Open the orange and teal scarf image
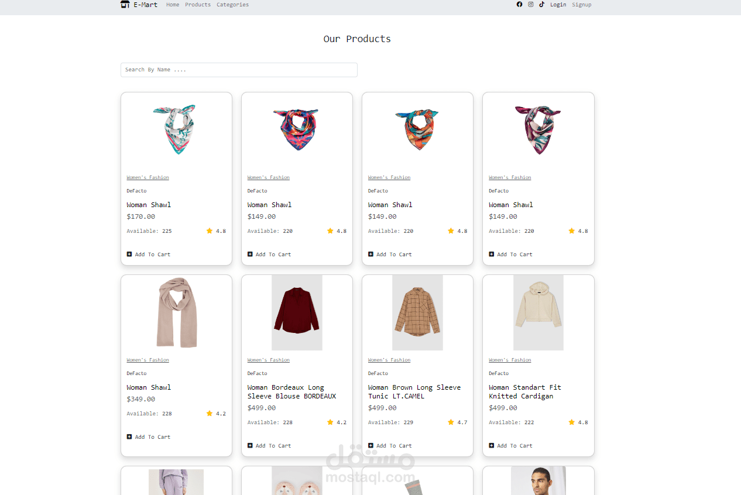Screen dimensions: 741x495 coord(417,129)
